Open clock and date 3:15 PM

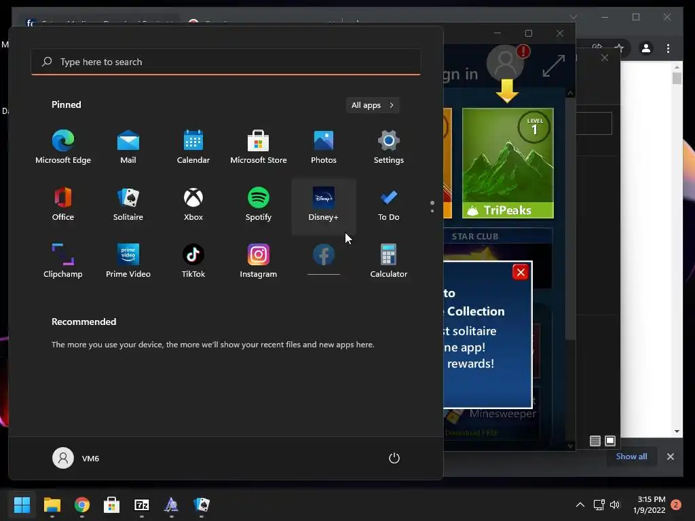pyautogui.click(x=650, y=505)
